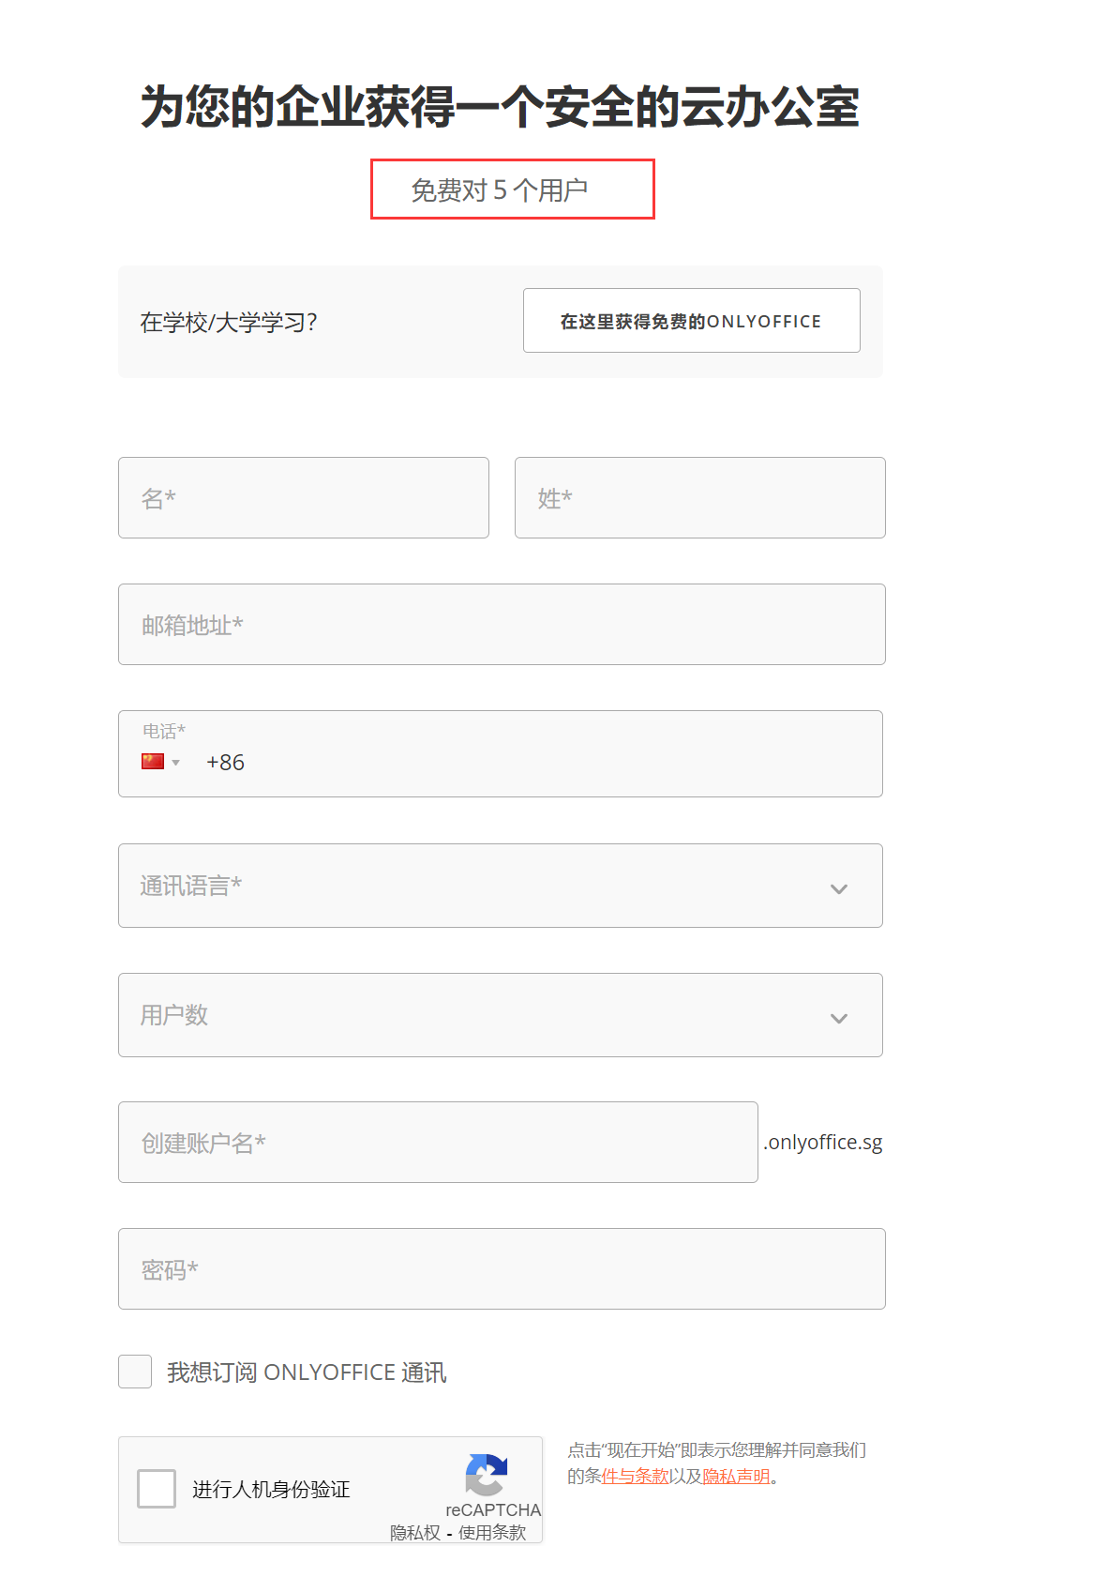This screenshot has width=1095, height=1577.
Task: Click the reCAPTCHA logo icon
Action: coord(487,1475)
